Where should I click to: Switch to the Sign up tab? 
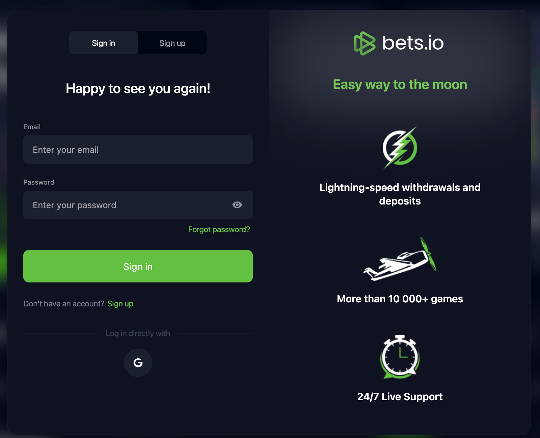pyautogui.click(x=172, y=43)
